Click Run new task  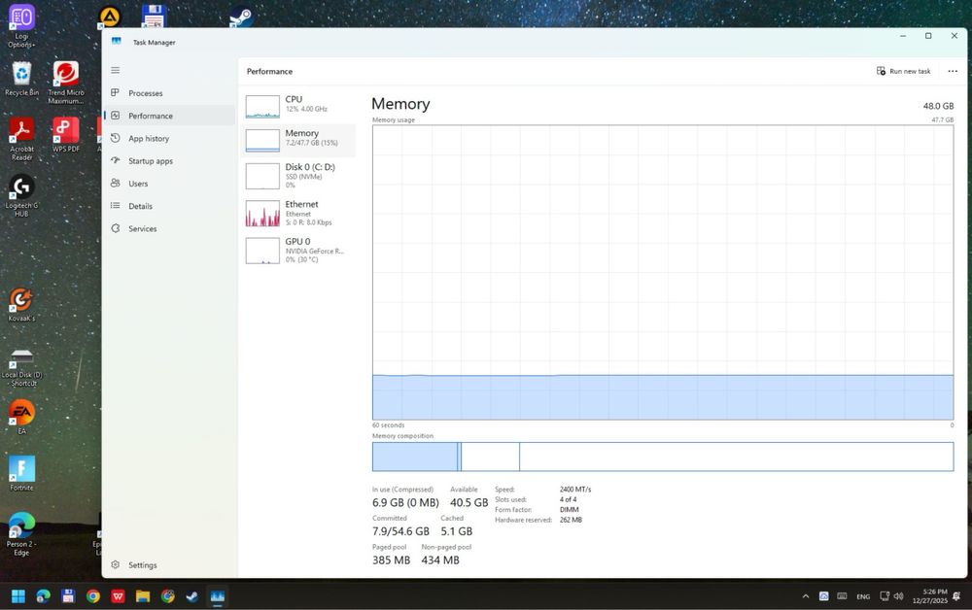coord(903,71)
